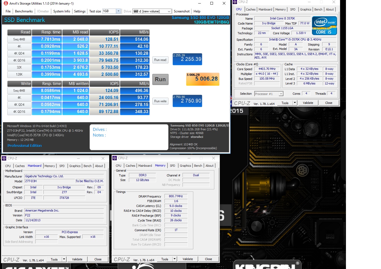Viewport: 381px width, 269px height.
Task: Click Close button in CPU window
Action: (x=329, y=103)
